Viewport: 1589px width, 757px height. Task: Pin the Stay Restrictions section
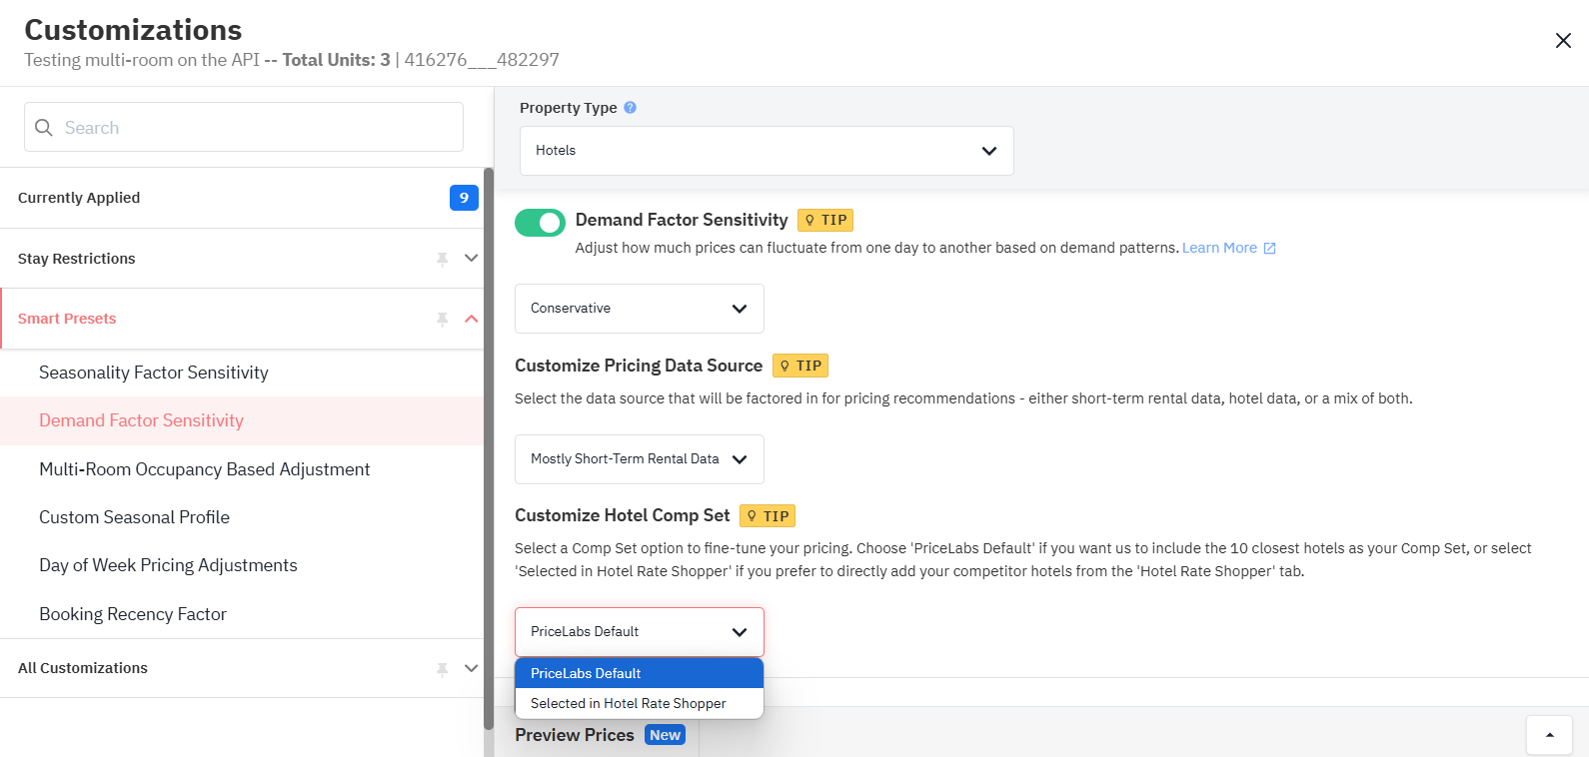[x=442, y=259]
